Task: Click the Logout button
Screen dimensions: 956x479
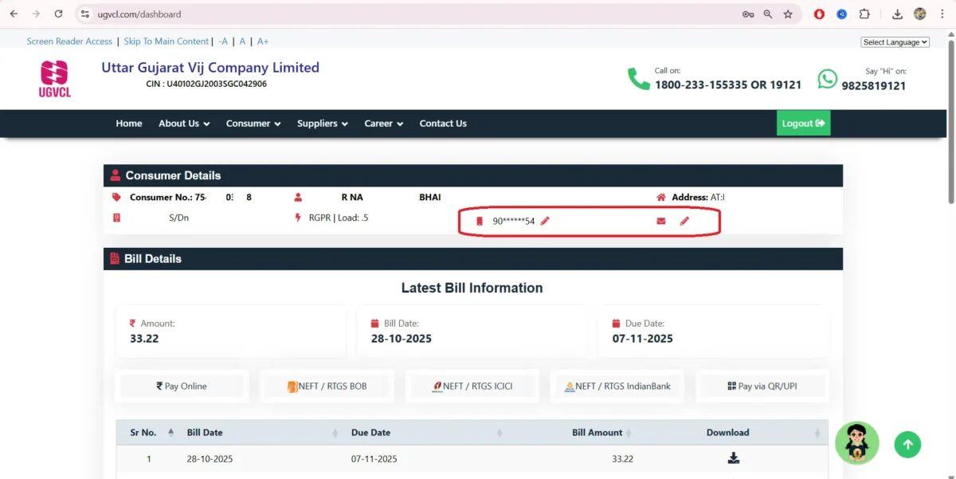Action: [803, 123]
